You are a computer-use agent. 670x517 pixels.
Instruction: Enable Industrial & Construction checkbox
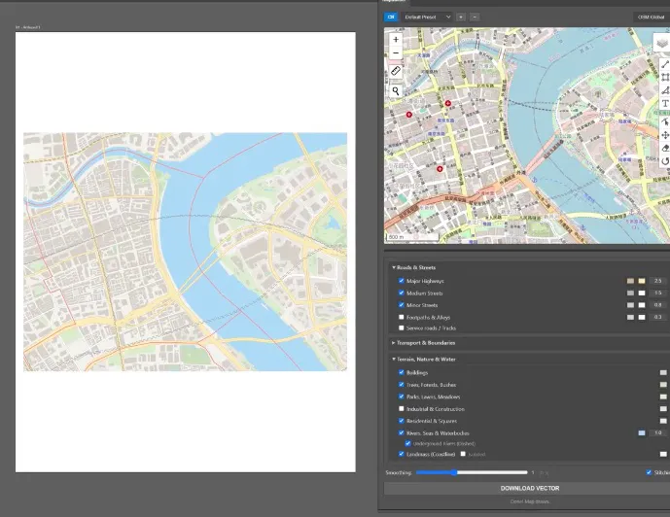pyautogui.click(x=402, y=408)
